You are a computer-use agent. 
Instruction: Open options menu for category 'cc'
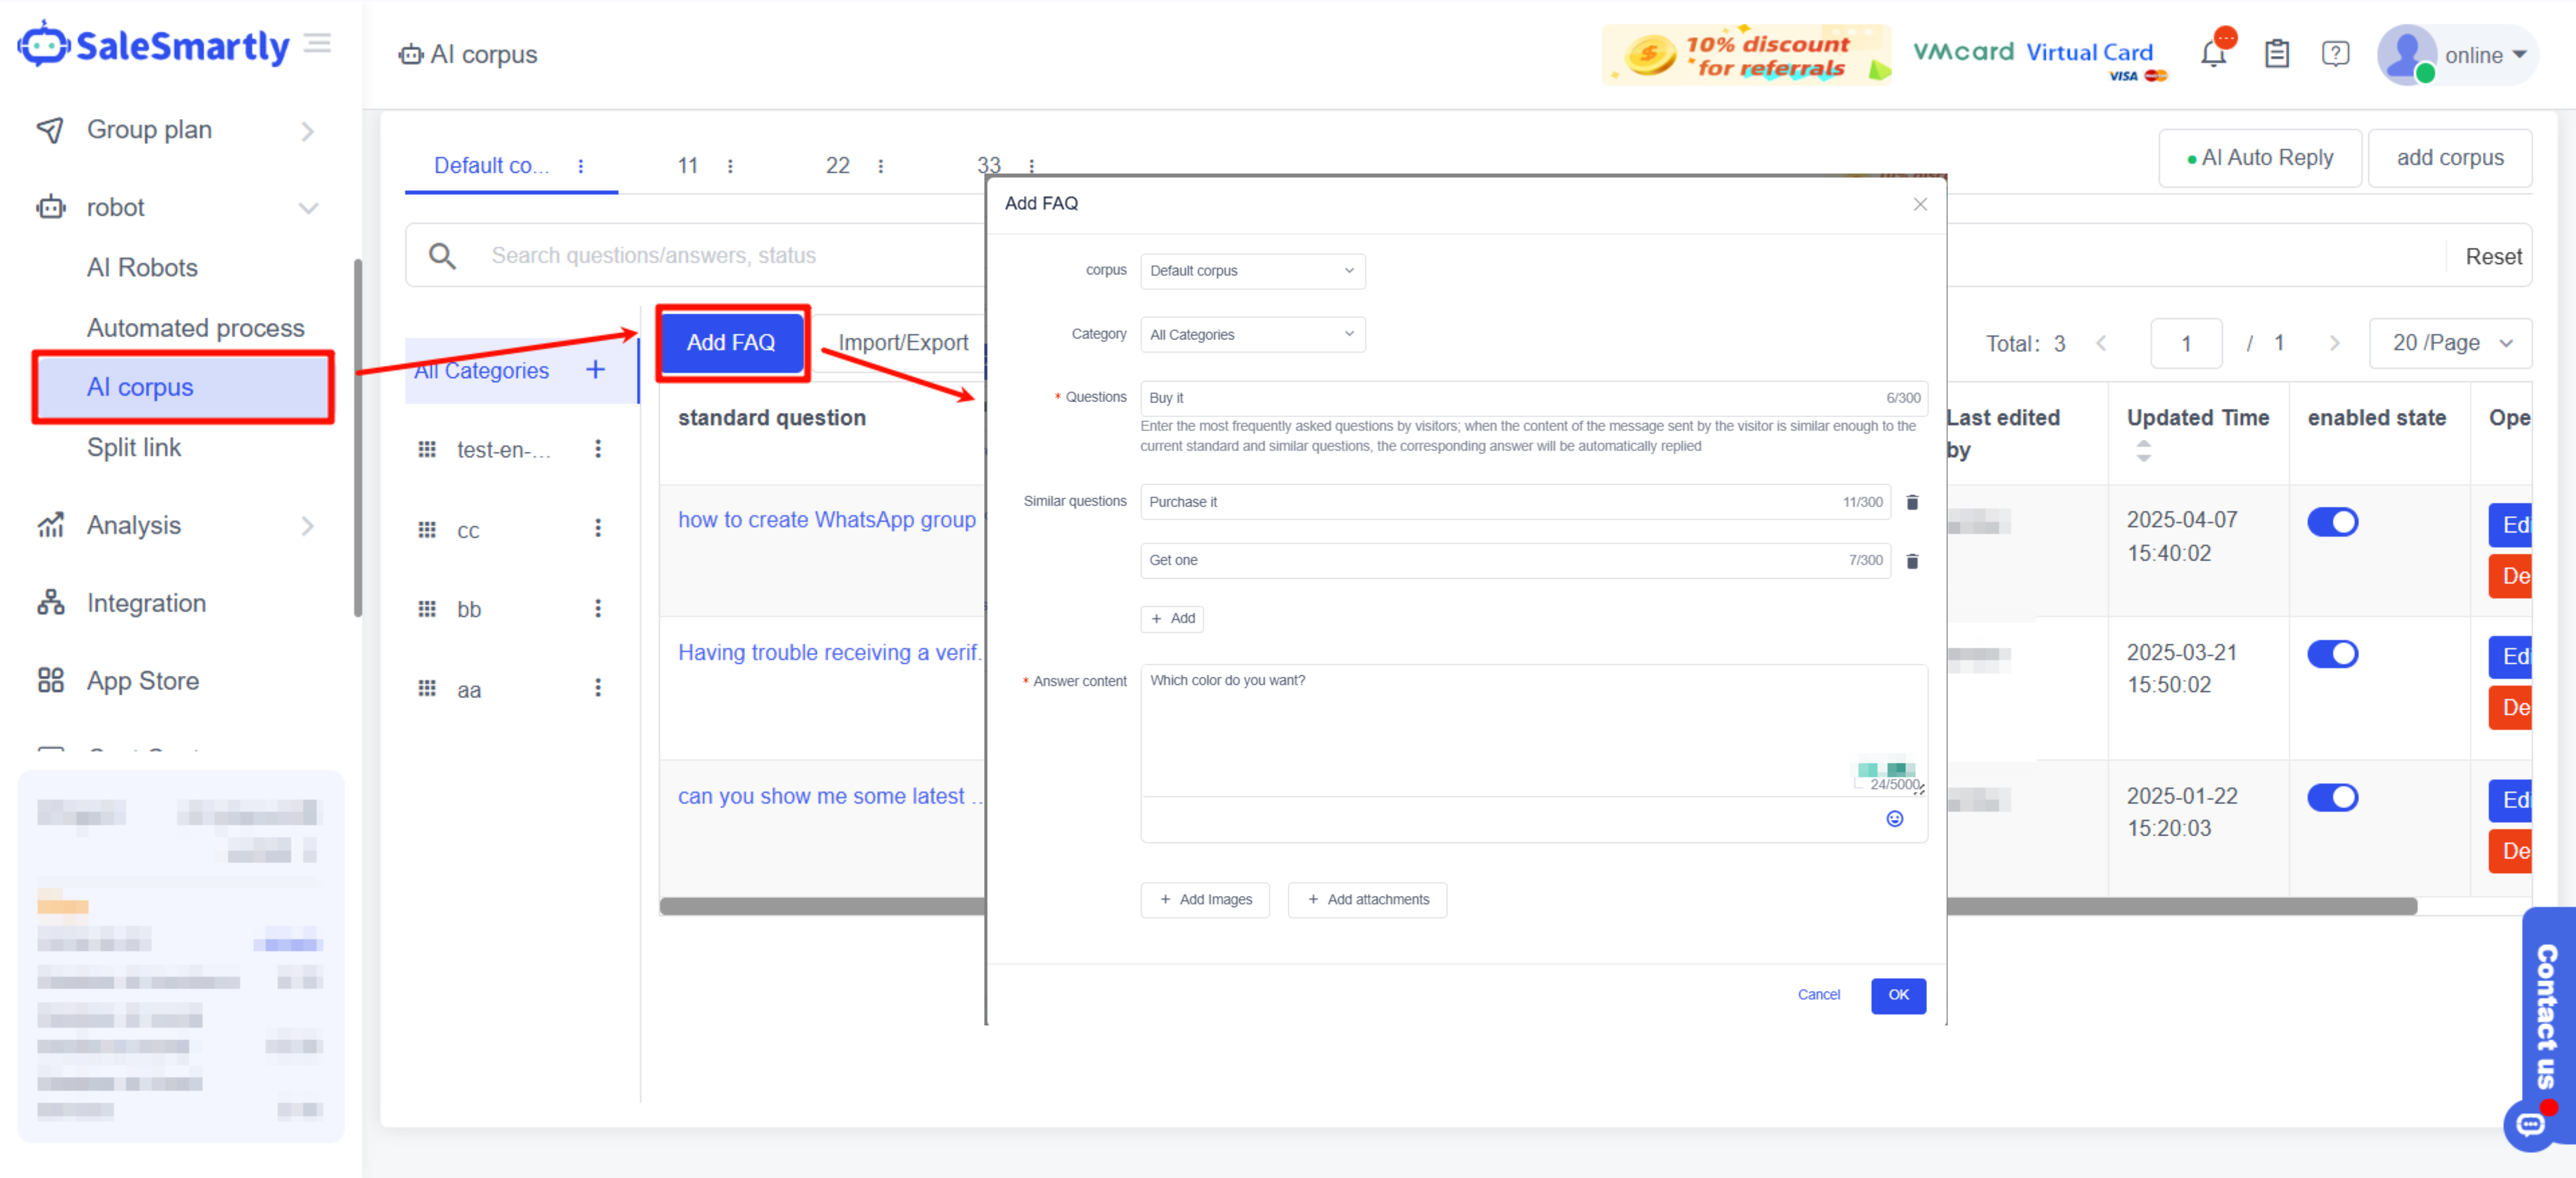[x=598, y=529]
